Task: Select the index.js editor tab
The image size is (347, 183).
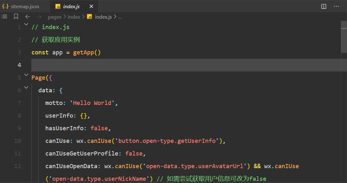Action: [x=71, y=6]
